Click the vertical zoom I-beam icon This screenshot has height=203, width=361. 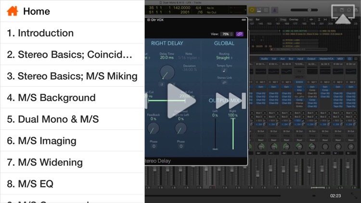319,20
